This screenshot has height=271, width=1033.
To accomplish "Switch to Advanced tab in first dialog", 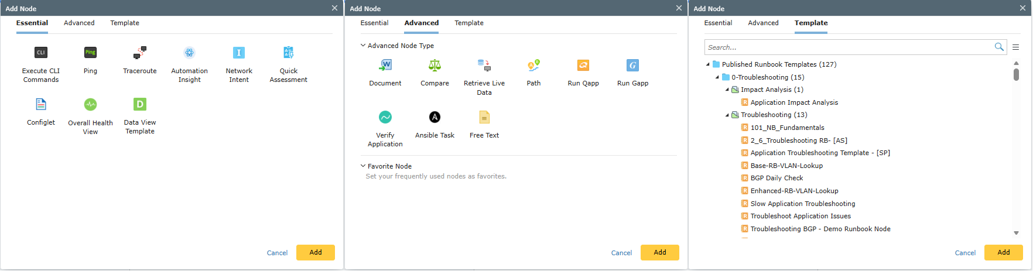I will (79, 23).
